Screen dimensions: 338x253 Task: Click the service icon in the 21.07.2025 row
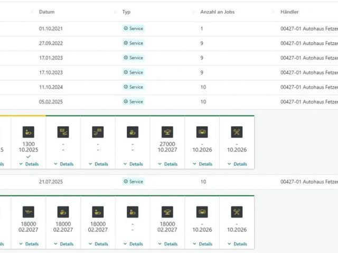click(x=126, y=182)
